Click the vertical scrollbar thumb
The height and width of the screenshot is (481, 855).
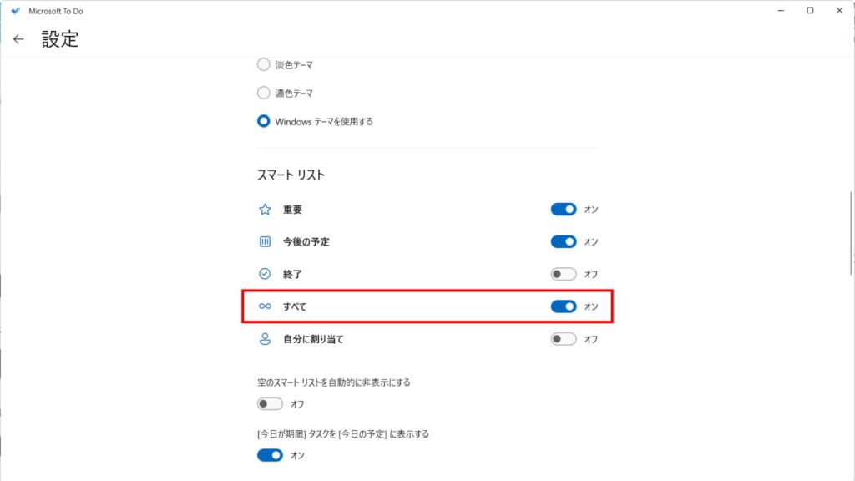851,232
